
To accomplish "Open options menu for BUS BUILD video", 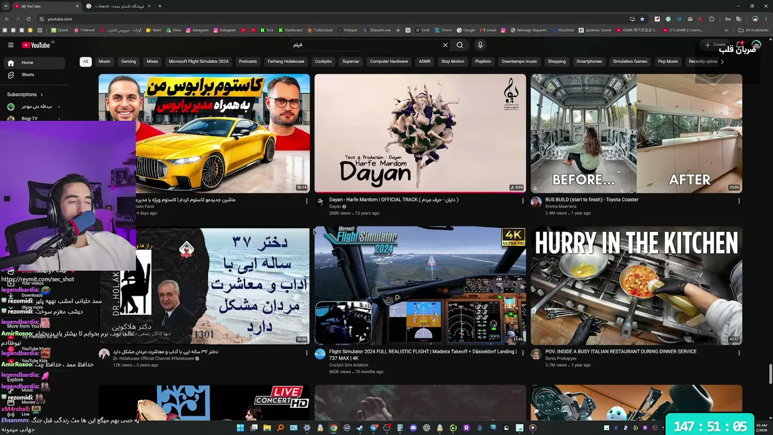I will [x=739, y=201].
